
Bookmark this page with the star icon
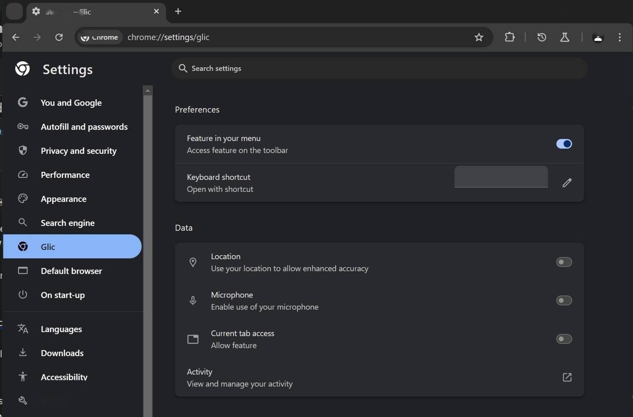pyautogui.click(x=479, y=37)
